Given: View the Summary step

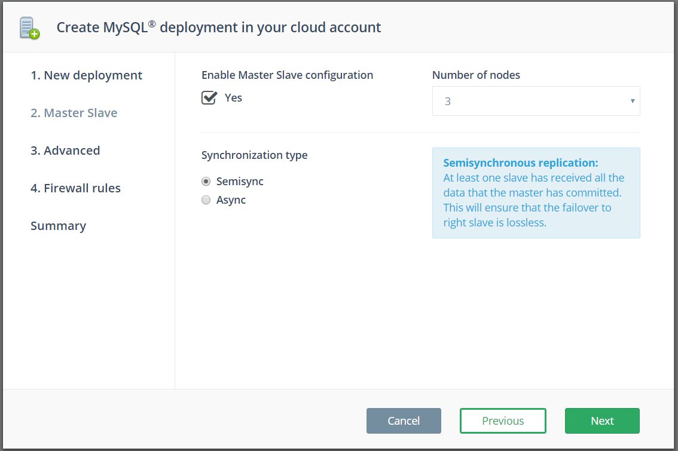Looking at the screenshot, I should pyautogui.click(x=59, y=226).
